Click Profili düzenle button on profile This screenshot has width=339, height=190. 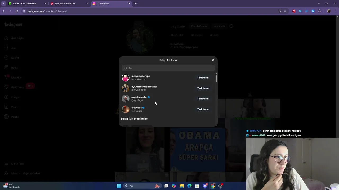(x=199, y=26)
